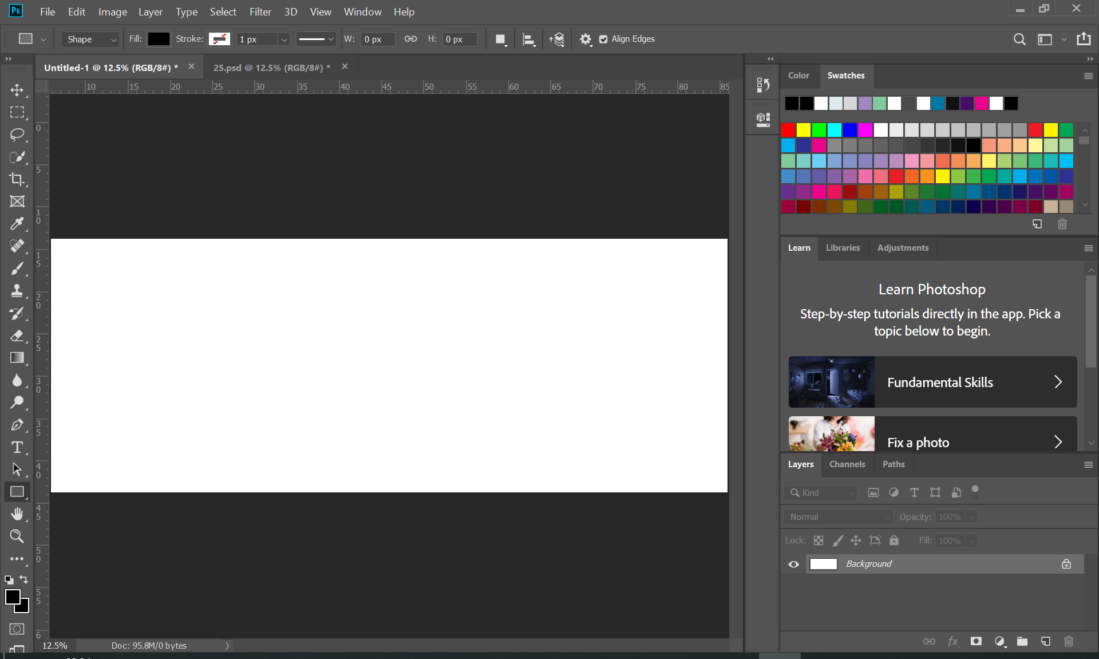Select the Hand tool
The image size is (1099, 659).
tap(17, 514)
